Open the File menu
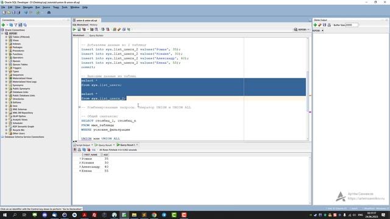The height and width of the screenshot is (219, 390). 3,7
